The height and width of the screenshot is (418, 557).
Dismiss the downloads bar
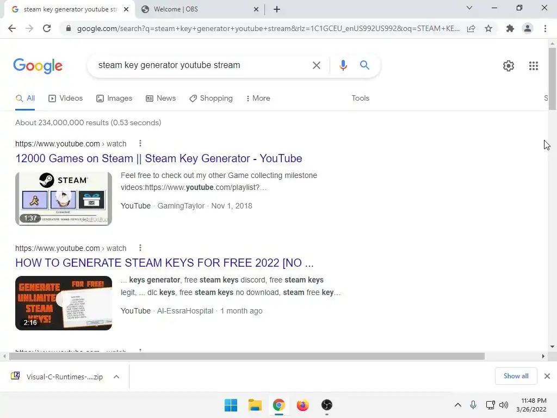pyautogui.click(x=547, y=376)
